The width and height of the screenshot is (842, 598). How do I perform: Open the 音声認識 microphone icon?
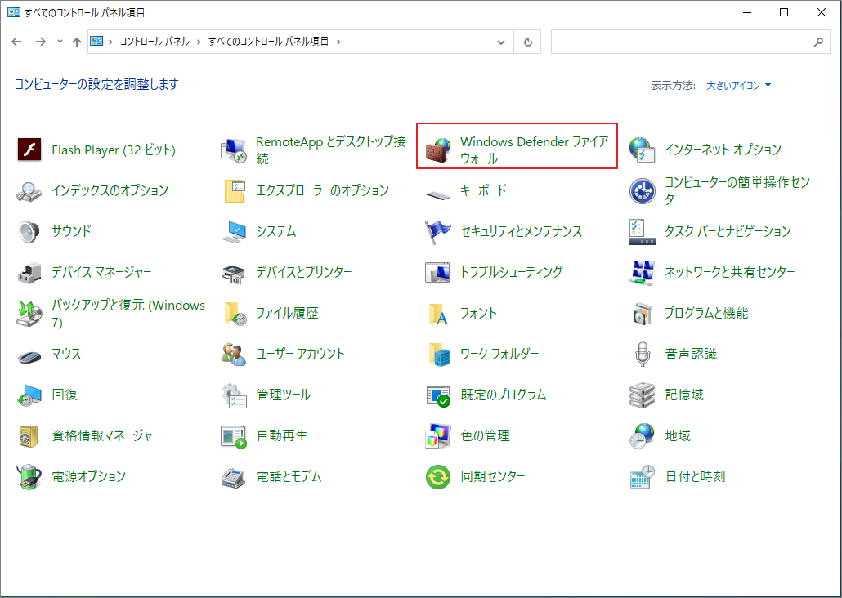point(643,354)
